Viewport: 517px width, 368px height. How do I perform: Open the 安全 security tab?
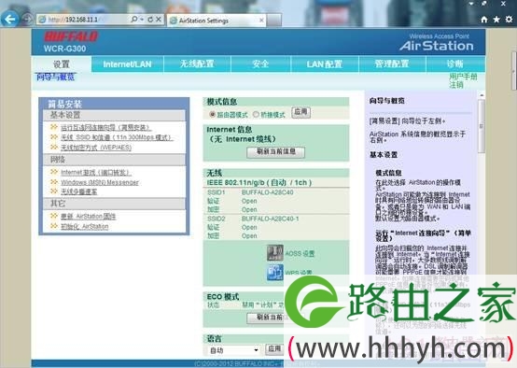[260, 64]
